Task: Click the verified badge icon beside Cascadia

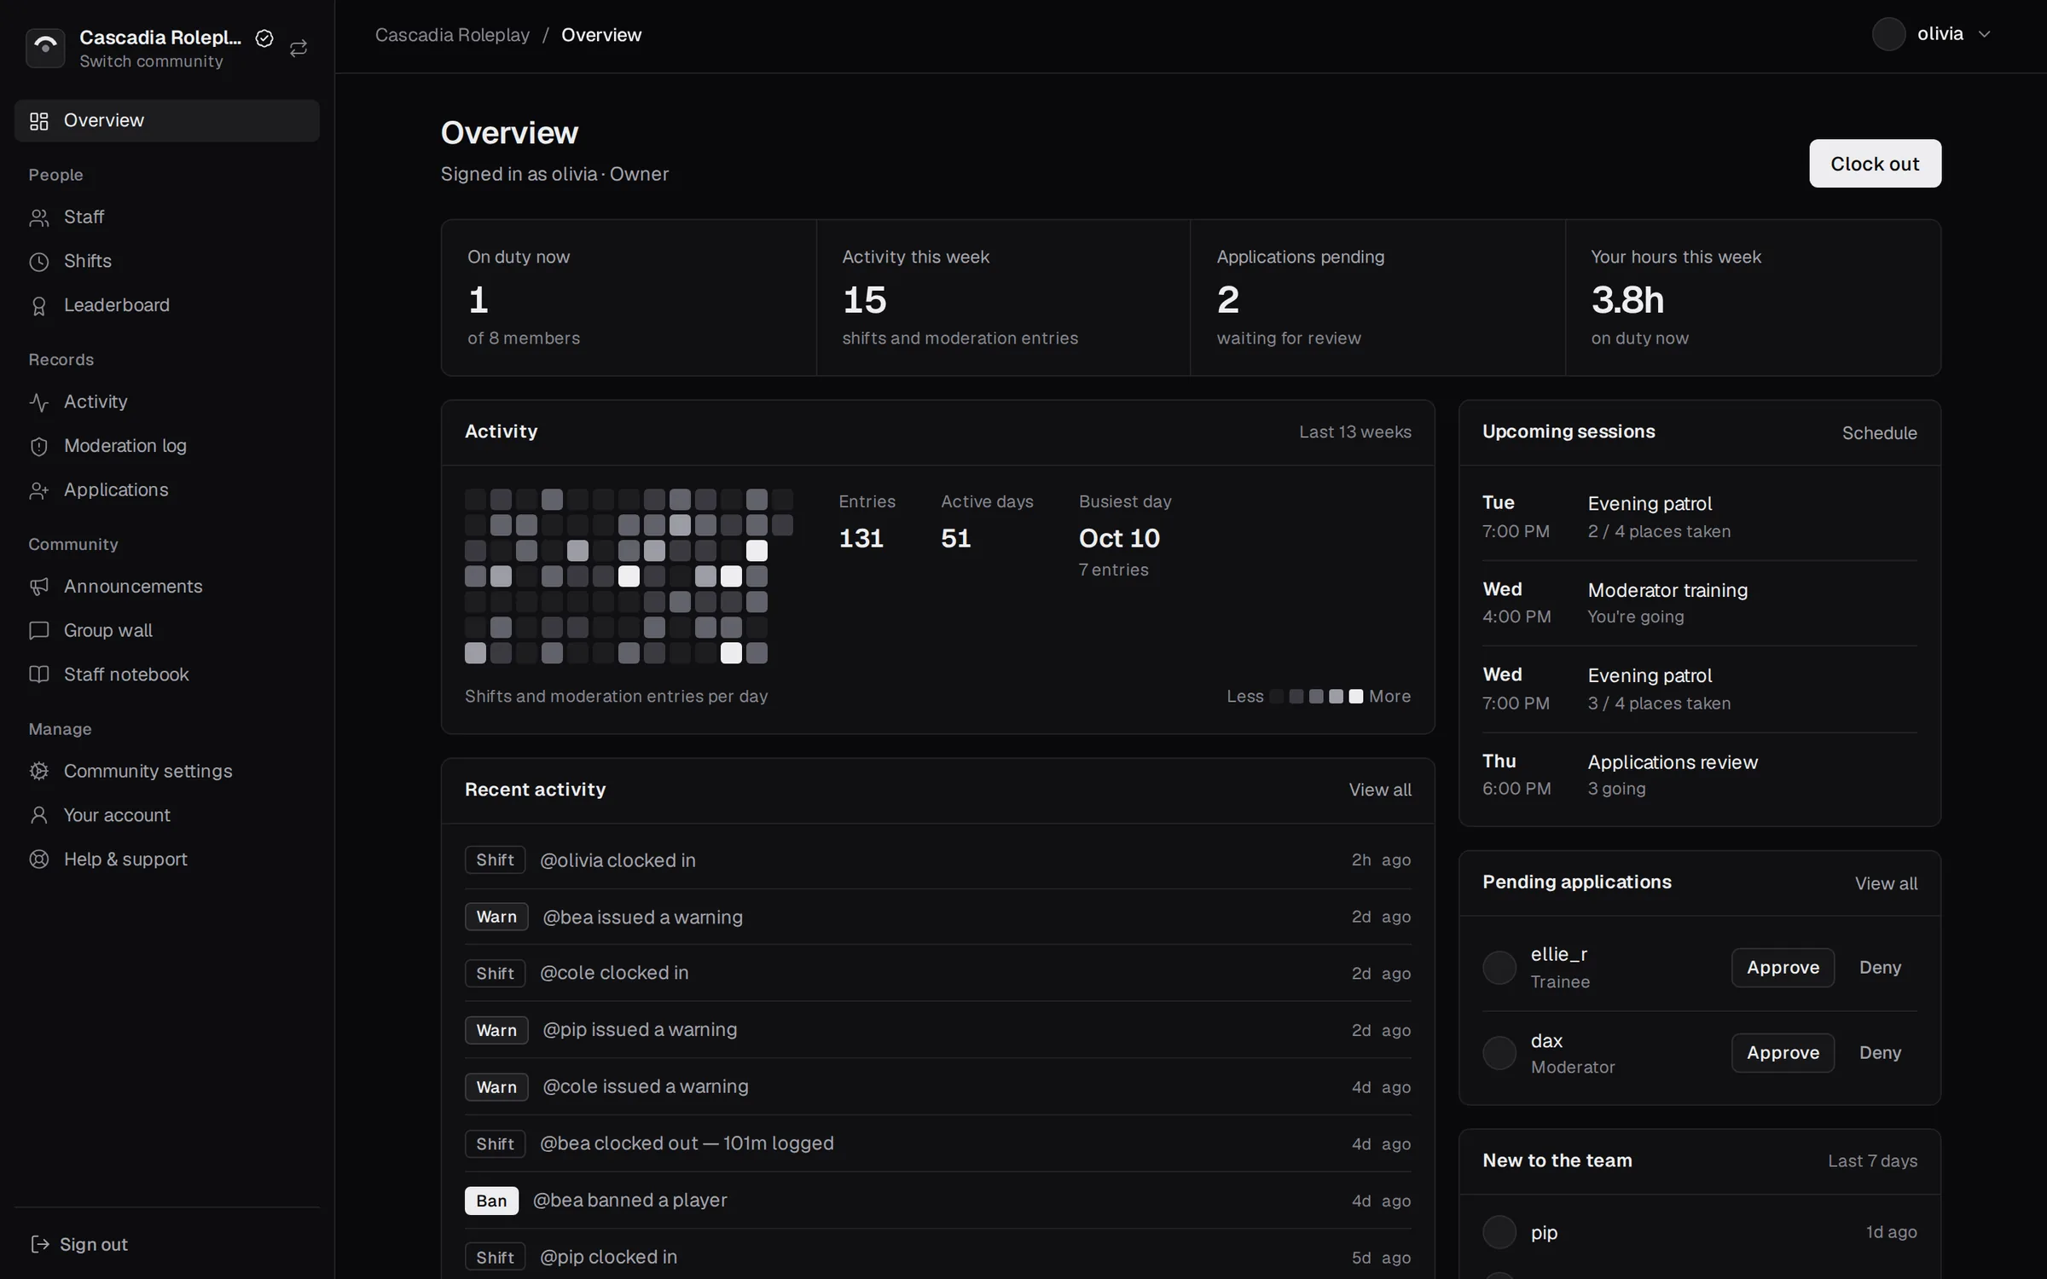Action: tap(264, 38)
